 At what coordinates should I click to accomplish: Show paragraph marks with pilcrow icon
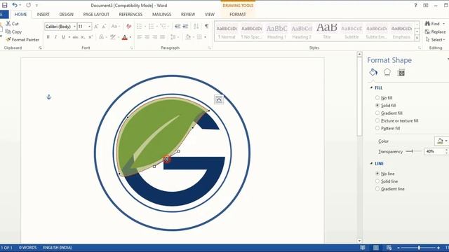(x=206, y=27)
